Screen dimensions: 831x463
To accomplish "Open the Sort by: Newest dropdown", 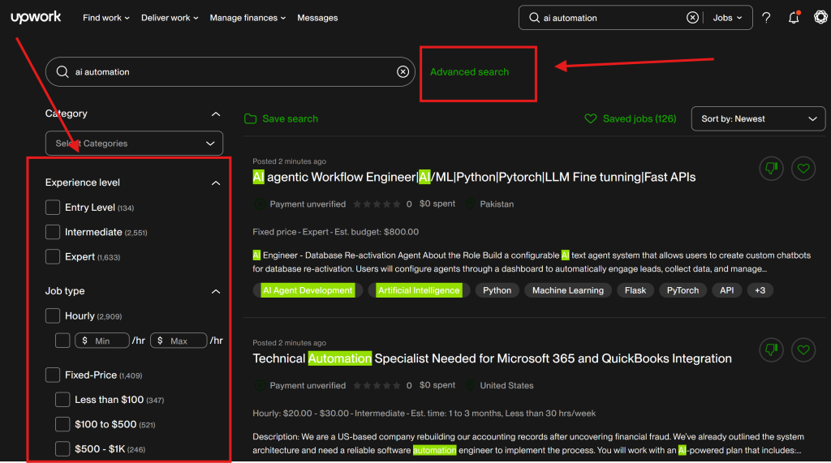I will [x=758, y=118].
